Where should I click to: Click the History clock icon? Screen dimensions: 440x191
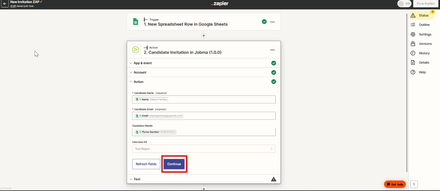tap(413, 53)
